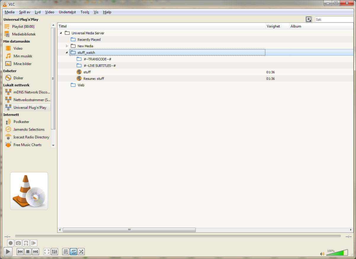Screen dimensions: 356x259
Task: Expand the New Media folder
Action: point(67,46)
